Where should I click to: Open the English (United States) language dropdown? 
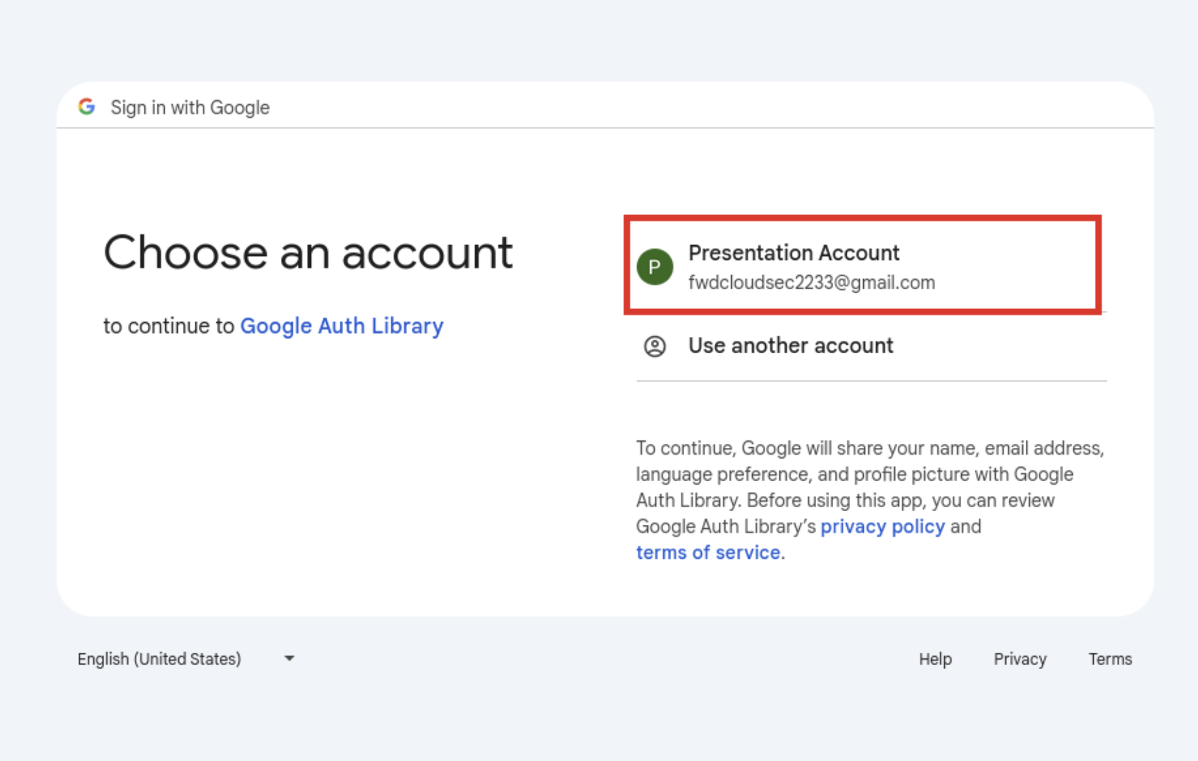point(186,659)
